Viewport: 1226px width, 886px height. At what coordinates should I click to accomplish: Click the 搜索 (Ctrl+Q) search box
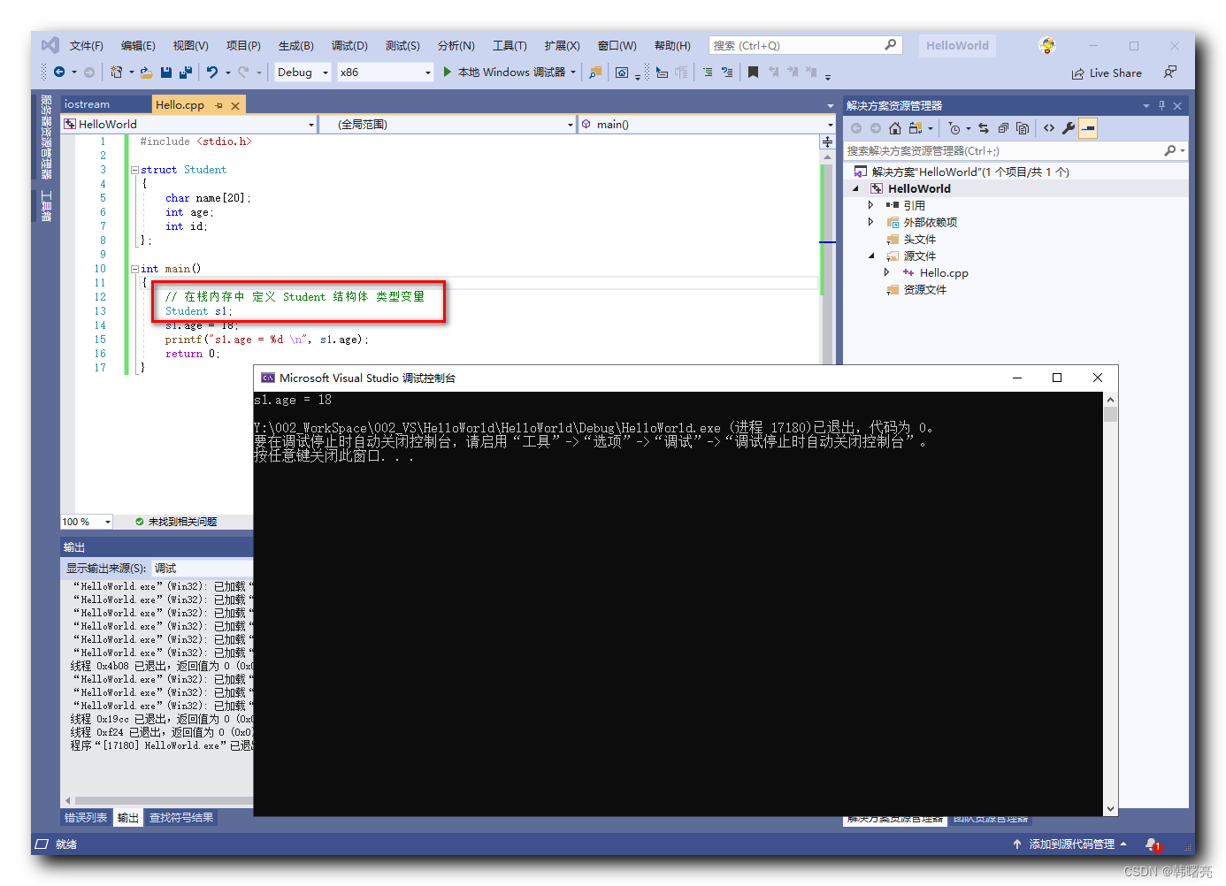[805, 45]
